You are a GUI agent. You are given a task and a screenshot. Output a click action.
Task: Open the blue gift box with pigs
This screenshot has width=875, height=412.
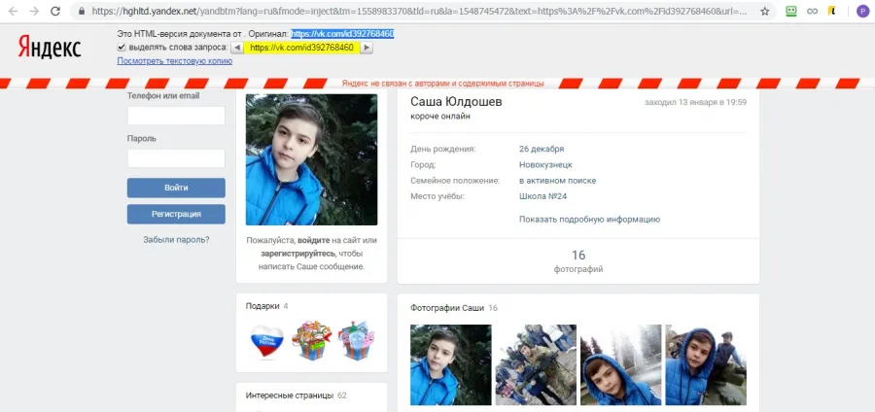tap(356, 340)
